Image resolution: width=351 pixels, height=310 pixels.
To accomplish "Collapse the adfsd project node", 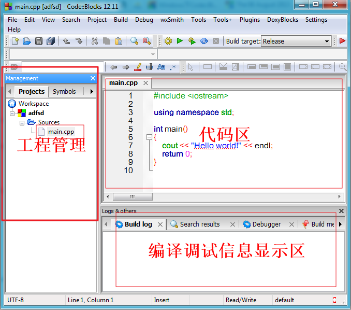I will (x=12, y=114).
